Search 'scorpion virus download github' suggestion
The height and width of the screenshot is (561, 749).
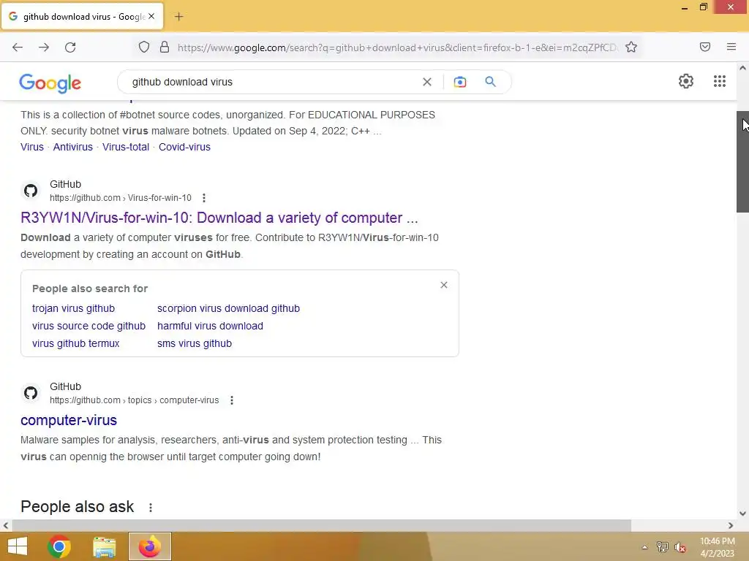point(228,309)
